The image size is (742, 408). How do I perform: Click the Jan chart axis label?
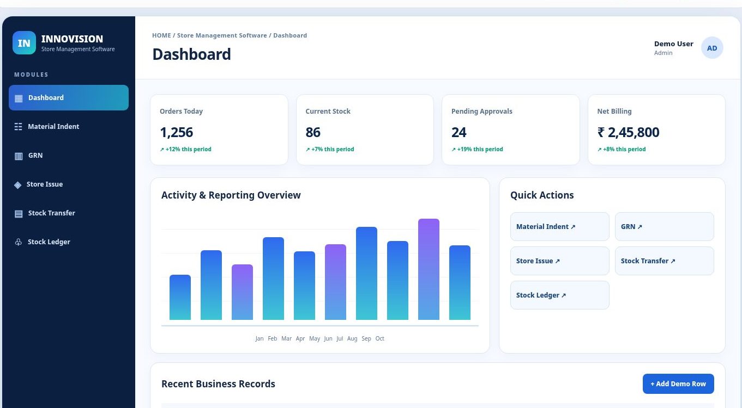click(260, 338)
